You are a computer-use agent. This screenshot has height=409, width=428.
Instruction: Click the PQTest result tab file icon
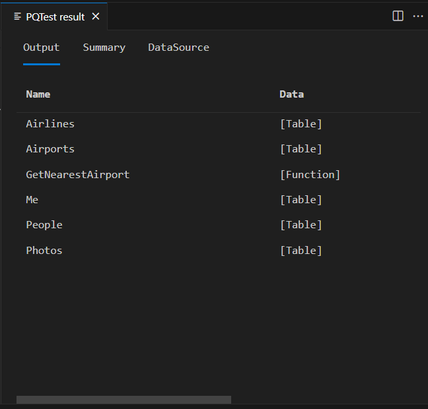[17, 16]
